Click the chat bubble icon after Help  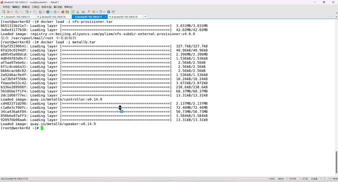(113, 12)
